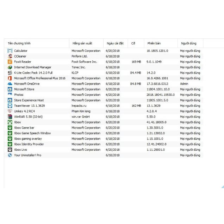The image size is (224, 224).
Task: Select the Photos app icon
Action: (x=10, y=94)
